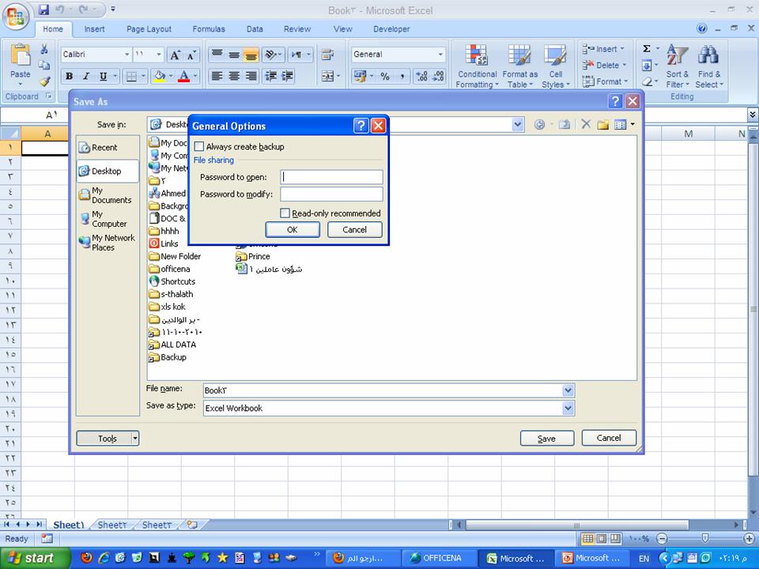The image size is (759, 569).
Task: Select the New Folder item in file list
Action: click(175, 256)
